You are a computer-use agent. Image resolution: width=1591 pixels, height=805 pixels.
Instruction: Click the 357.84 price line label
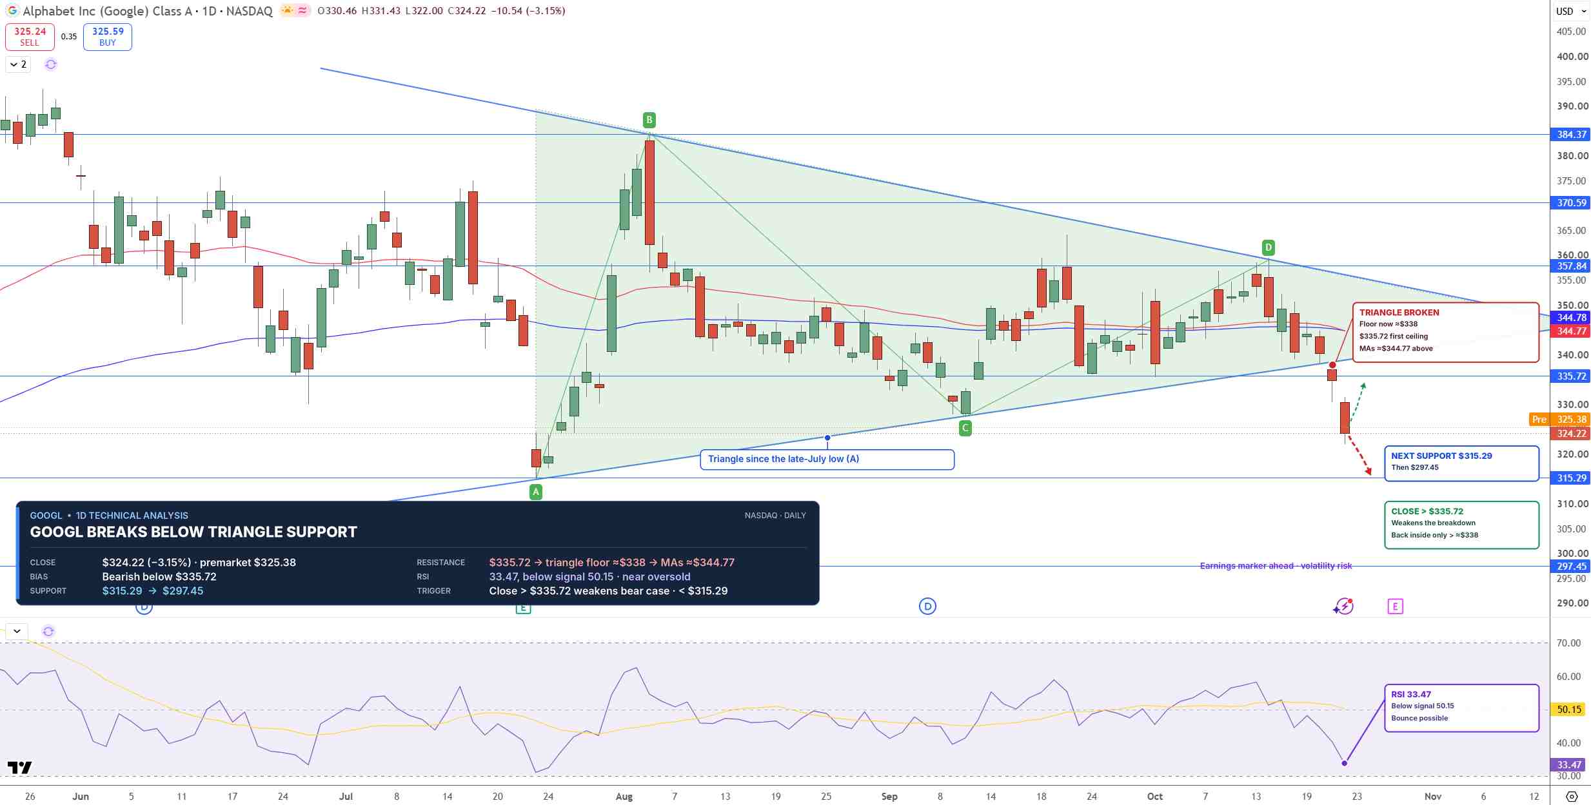tap(1570, 266)
